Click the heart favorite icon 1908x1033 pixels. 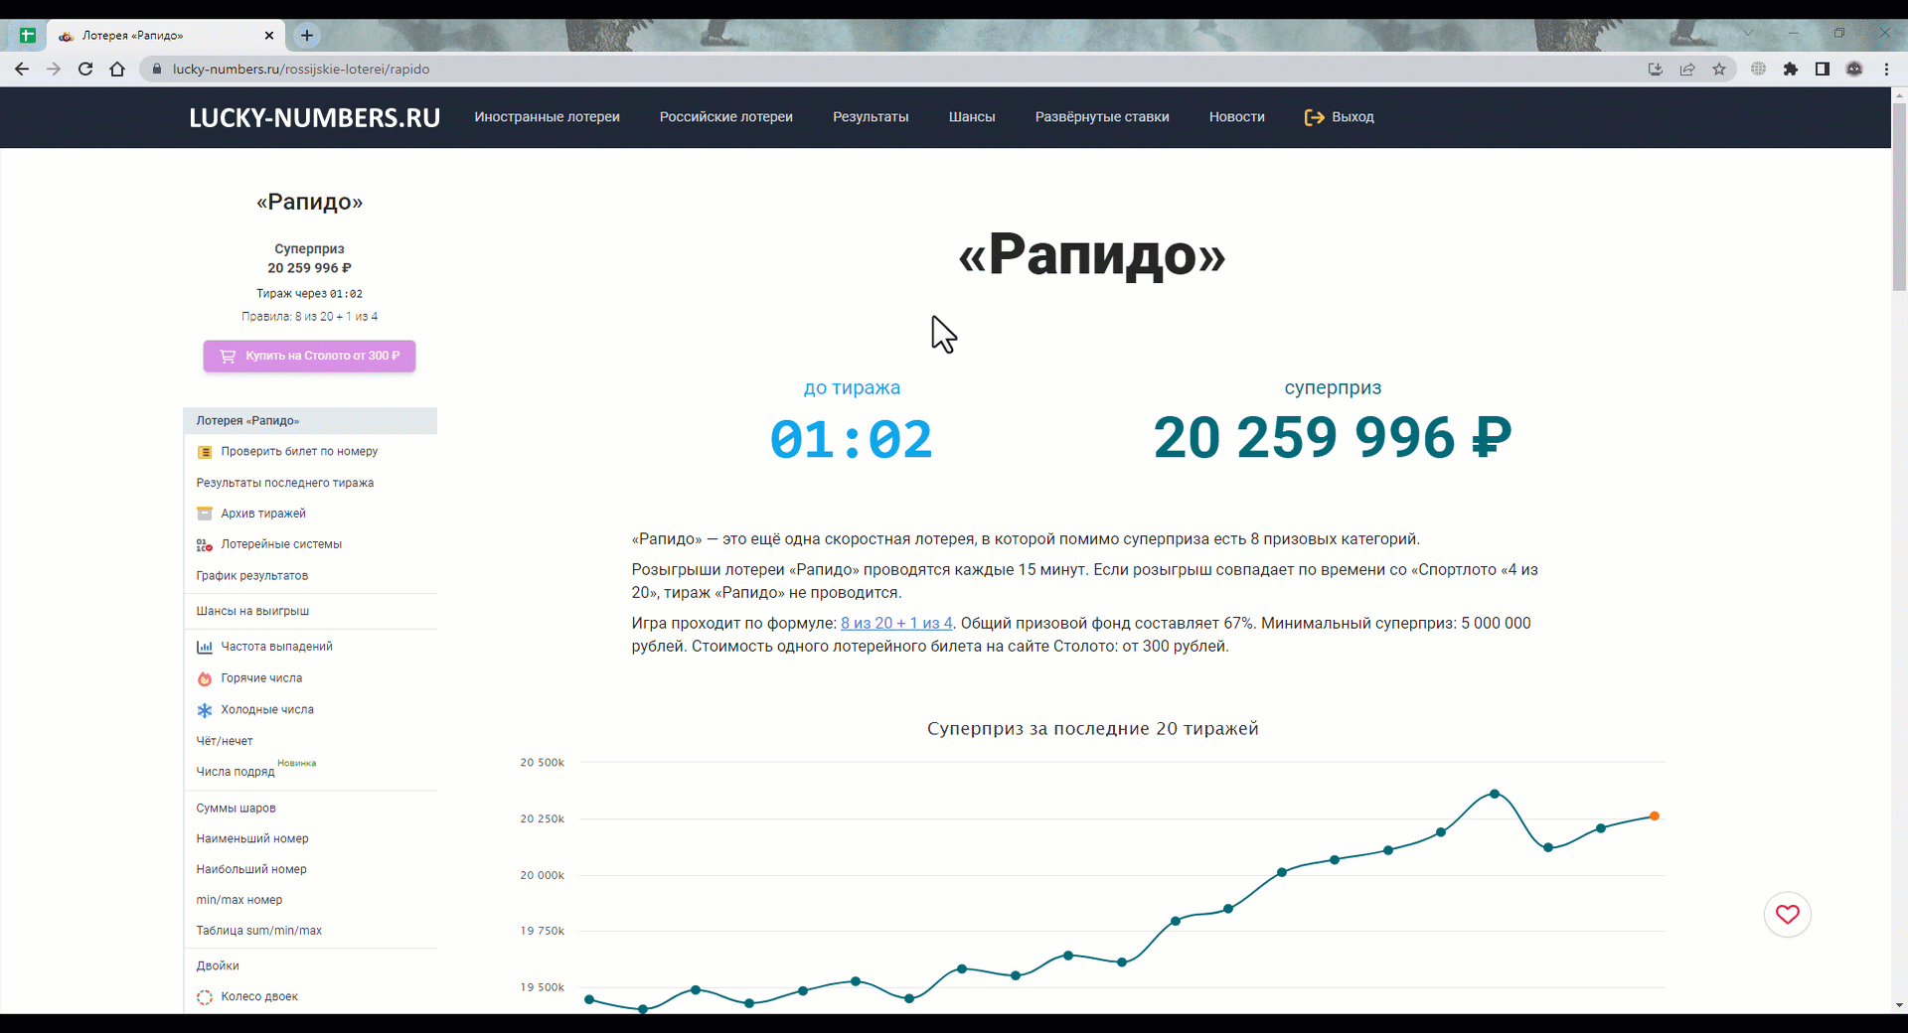1787,915
